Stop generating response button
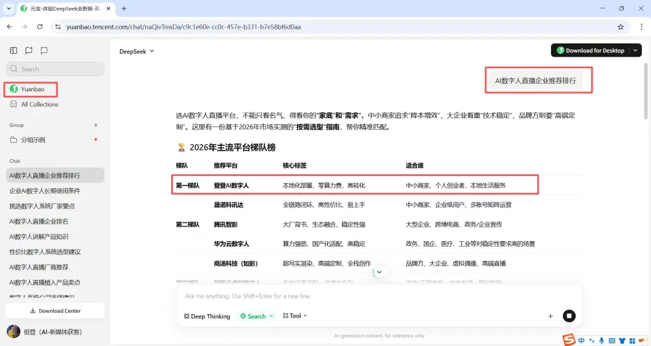Viewport: 651px width, 346px height. [569, 316]
